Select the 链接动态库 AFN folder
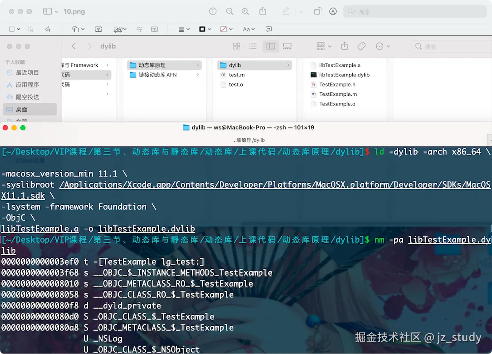 [x=164, y=75]
